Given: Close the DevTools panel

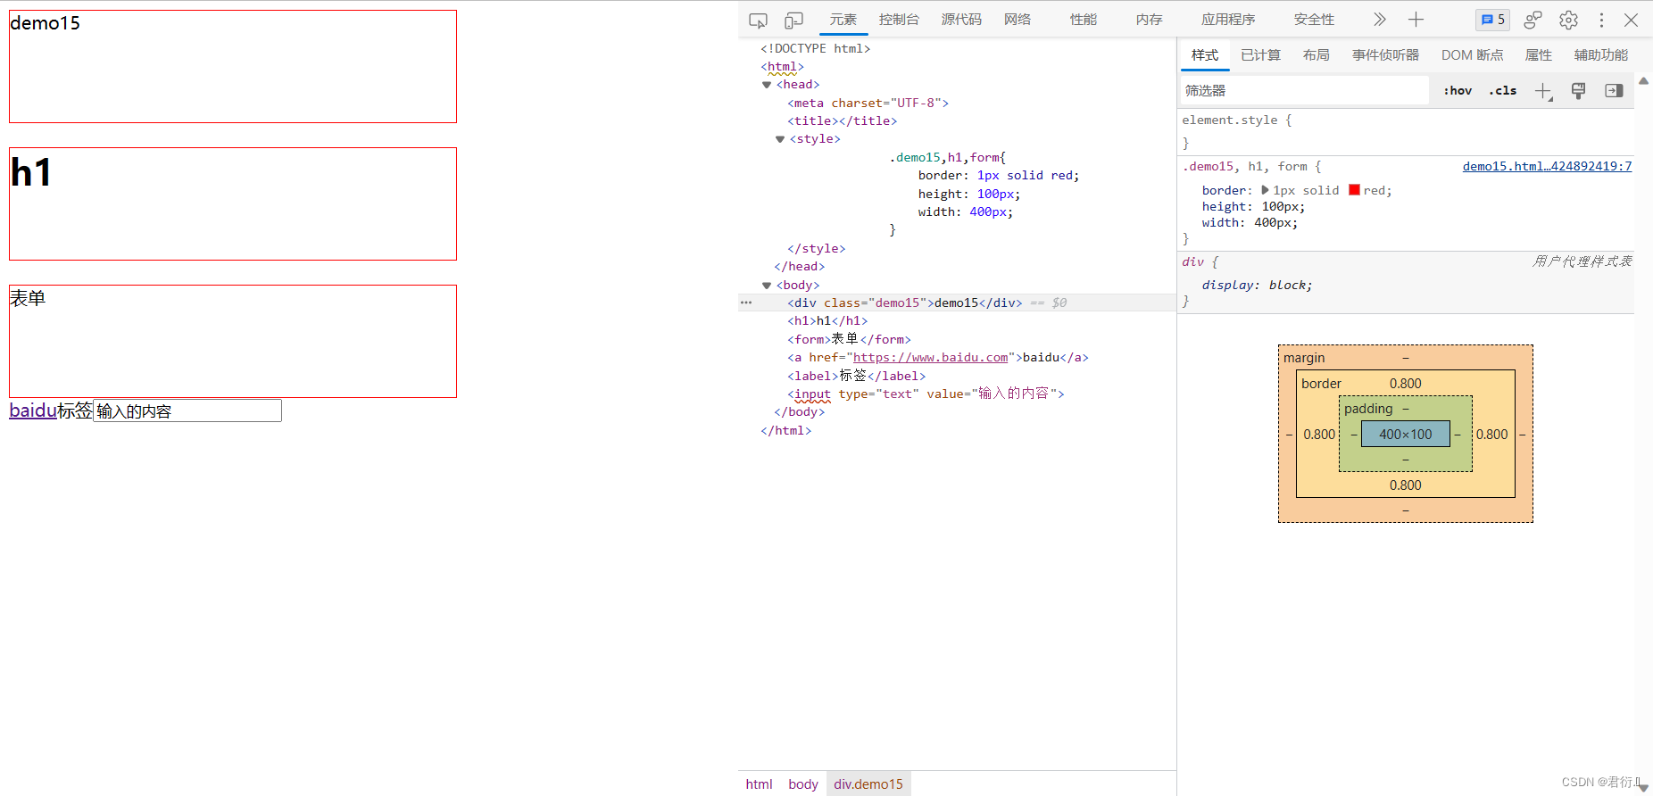Looking at the screenshot, I should (1631, 20).
